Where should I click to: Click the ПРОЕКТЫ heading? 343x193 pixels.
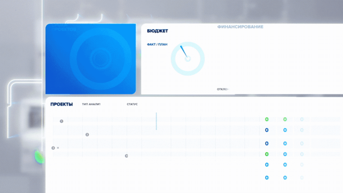pos(61,104)
